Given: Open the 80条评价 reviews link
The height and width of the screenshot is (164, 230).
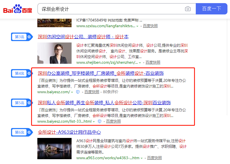Looking at the screenshot, I should point(111,92).
